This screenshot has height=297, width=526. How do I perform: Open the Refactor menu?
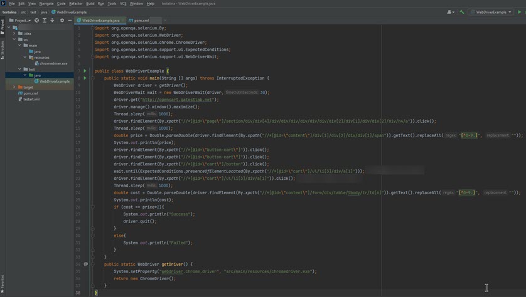click(x=76, y=4)
